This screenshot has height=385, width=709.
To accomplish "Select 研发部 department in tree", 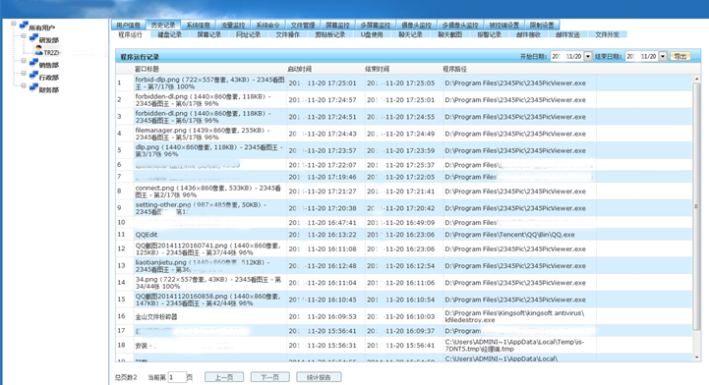I will tap(49, 40).
